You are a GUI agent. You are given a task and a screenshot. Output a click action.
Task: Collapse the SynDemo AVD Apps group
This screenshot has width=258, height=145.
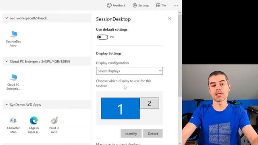pyautogui.click(x=6, y=105)
